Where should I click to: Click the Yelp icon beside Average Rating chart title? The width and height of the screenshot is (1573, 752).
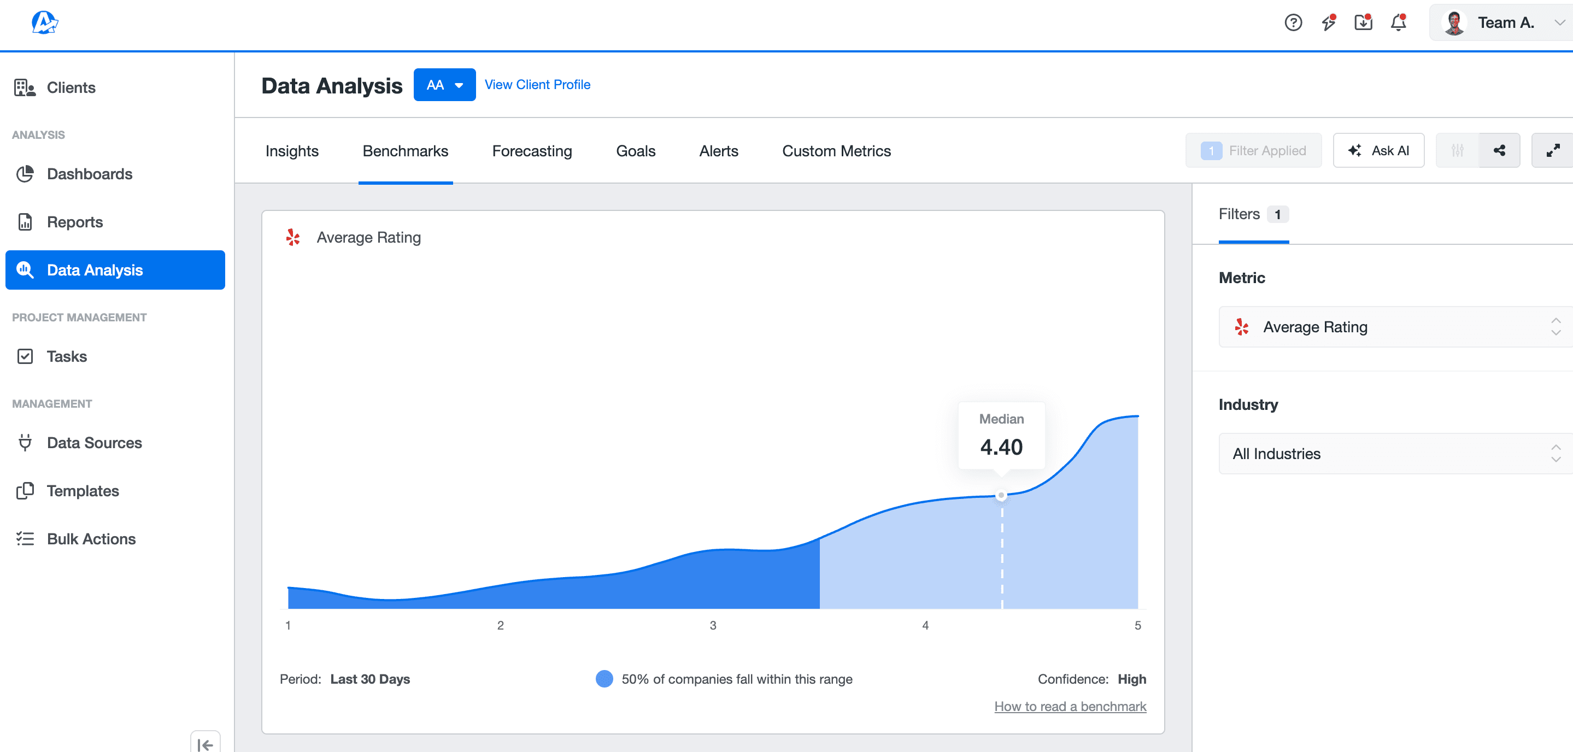point(293,237)
